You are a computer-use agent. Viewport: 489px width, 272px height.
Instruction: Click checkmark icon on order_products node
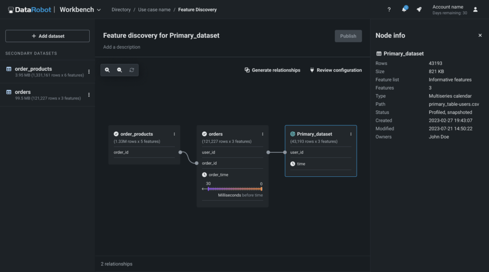116,134
